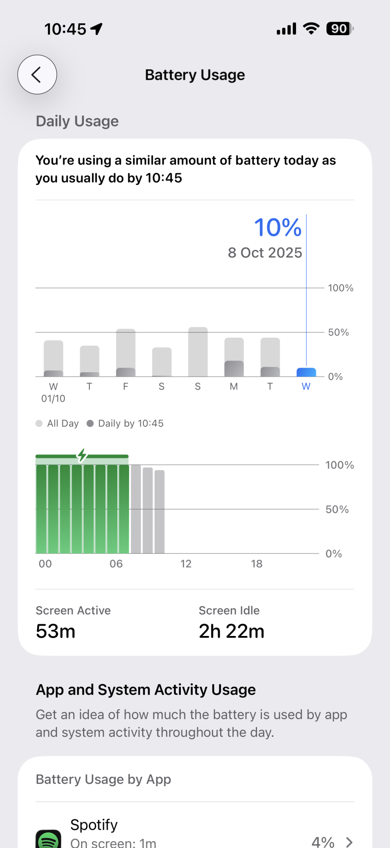Tap the Wi-Fi icon in status bar

(x=311, y=29)
